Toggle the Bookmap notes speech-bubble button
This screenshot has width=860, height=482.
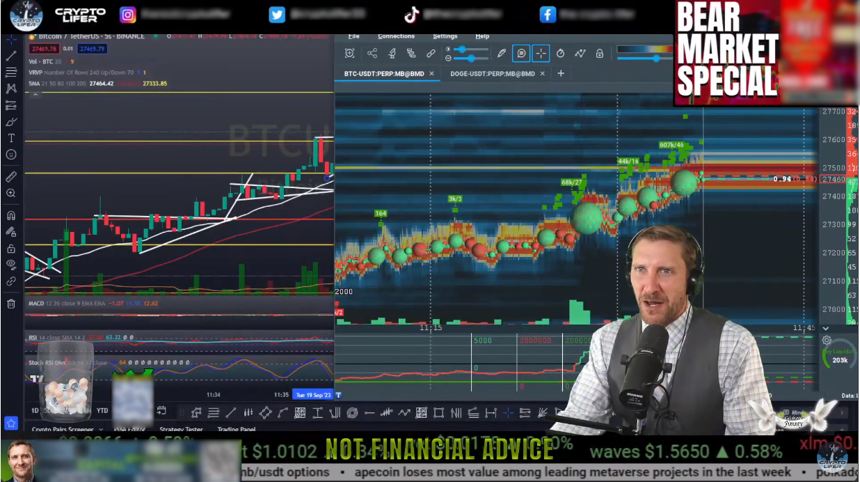point(520,53)
